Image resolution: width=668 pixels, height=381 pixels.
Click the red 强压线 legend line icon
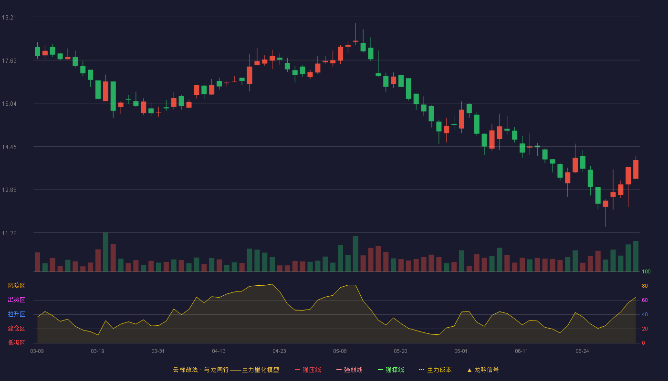[x=297, y=370]
